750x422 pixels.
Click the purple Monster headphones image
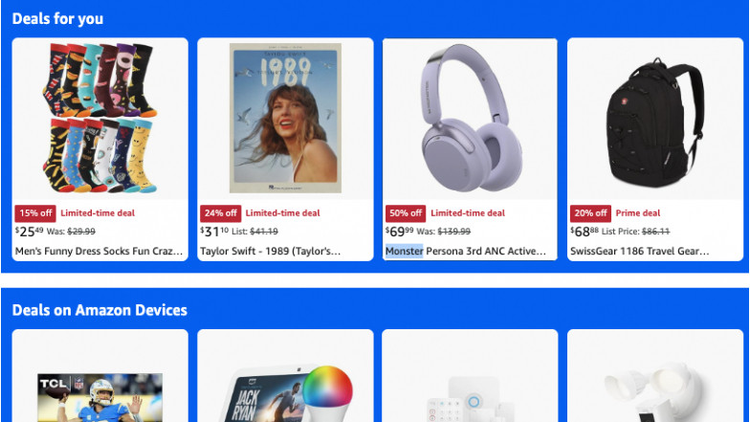[x=471, y=119]
